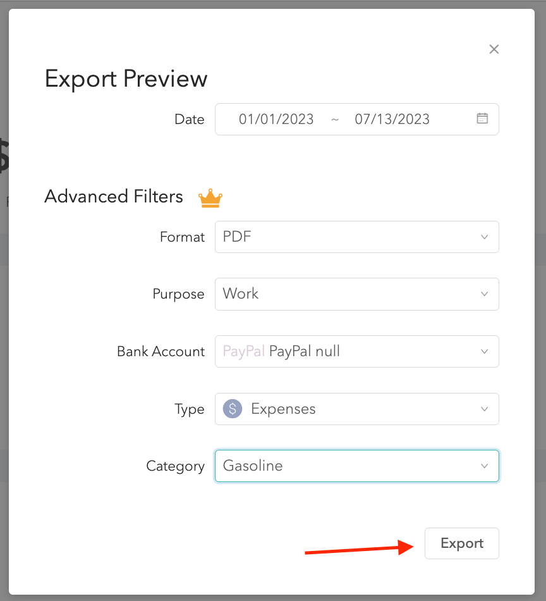546x601 pixels.
Task: Click the dollar icon beside Expenses
Action: tap(232, 409)
